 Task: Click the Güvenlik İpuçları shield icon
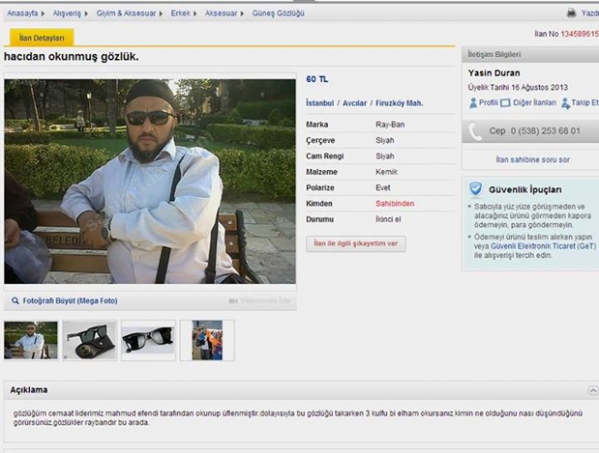476,189
